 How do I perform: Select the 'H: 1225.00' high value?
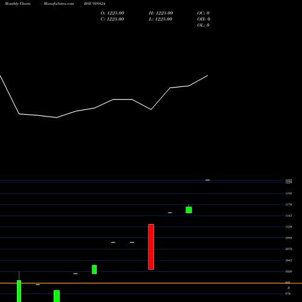coord(161,13)
